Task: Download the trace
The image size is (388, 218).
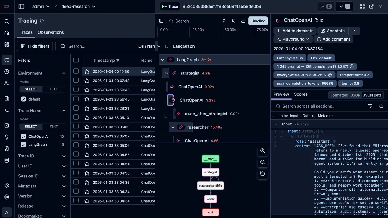Action: coord(243,21)
